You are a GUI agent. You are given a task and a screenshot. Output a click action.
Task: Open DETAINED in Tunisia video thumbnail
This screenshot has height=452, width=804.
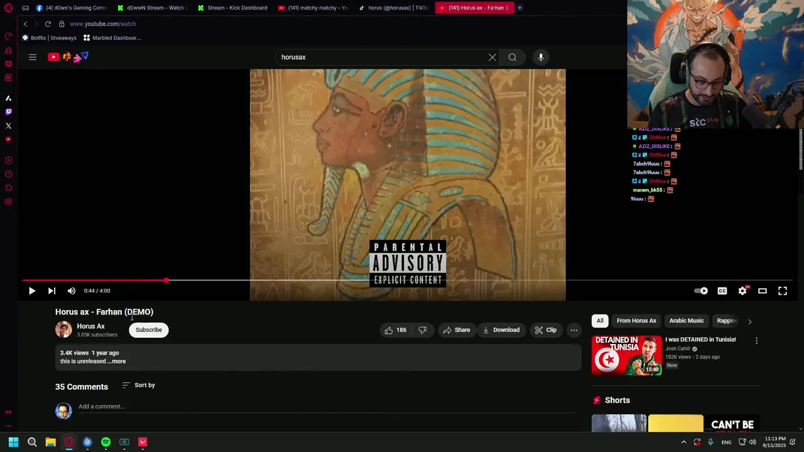[x=626, y=355]
